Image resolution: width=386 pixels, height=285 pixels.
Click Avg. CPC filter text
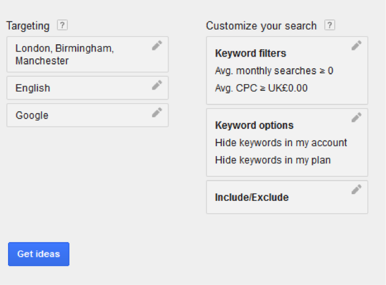click(261, 88)
